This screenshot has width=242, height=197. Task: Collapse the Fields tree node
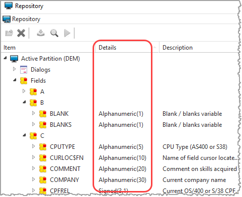click(x=15, y=80)
